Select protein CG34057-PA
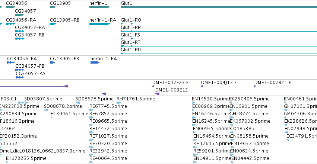The height and width of the screenshot is (164, 317). 31,74
